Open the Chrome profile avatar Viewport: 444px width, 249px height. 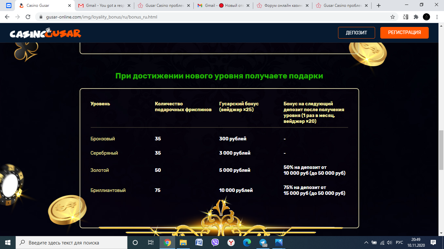point(426,17)
